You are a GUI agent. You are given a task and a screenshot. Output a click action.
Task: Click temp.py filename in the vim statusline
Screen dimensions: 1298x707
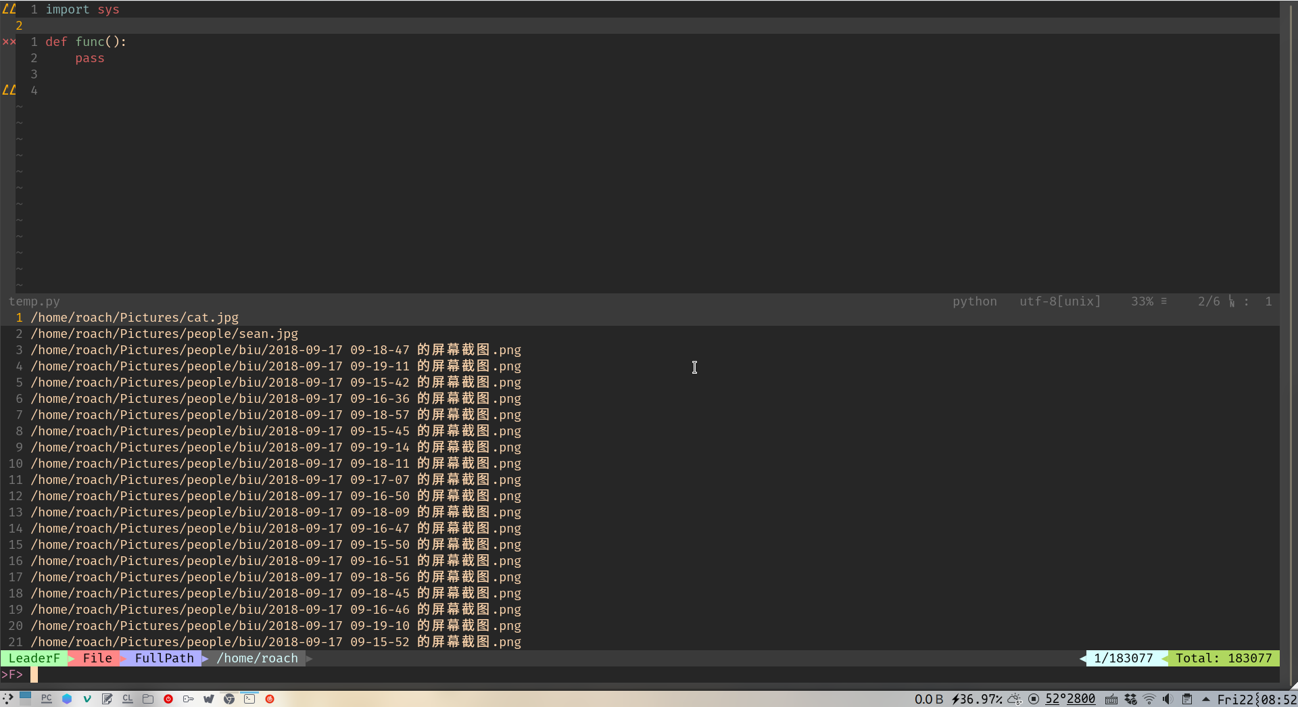tap(34, 301)
